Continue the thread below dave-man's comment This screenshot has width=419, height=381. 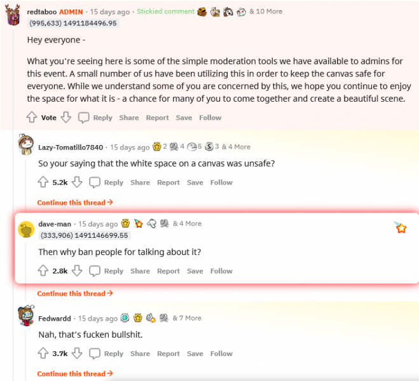click(75, 293)
